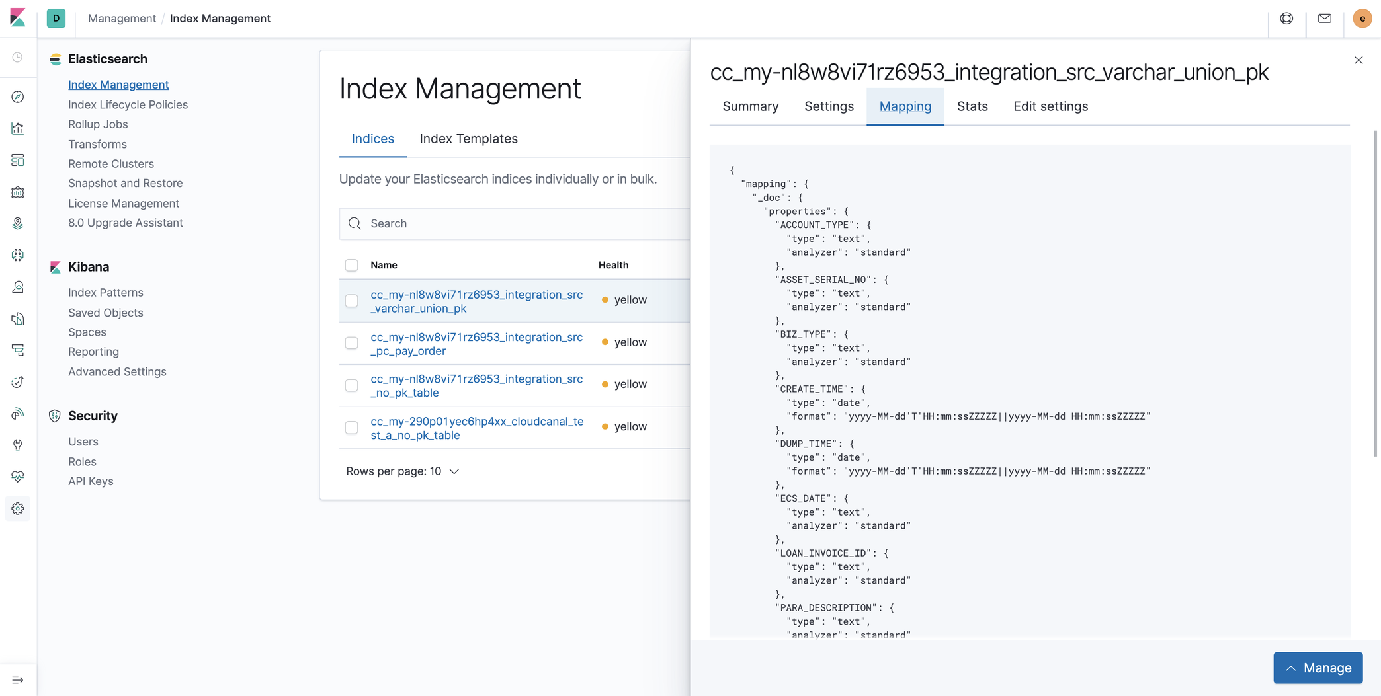Expand the Manage button menu
The width and height of the screenshot is (1381, 696).
[1318, 668]
